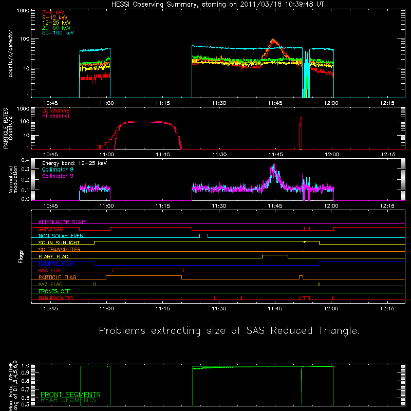The width and height of the screenshot is (411, 411).
Task: Click the PARTICLE_FLAG label
Action: [58, 277]
